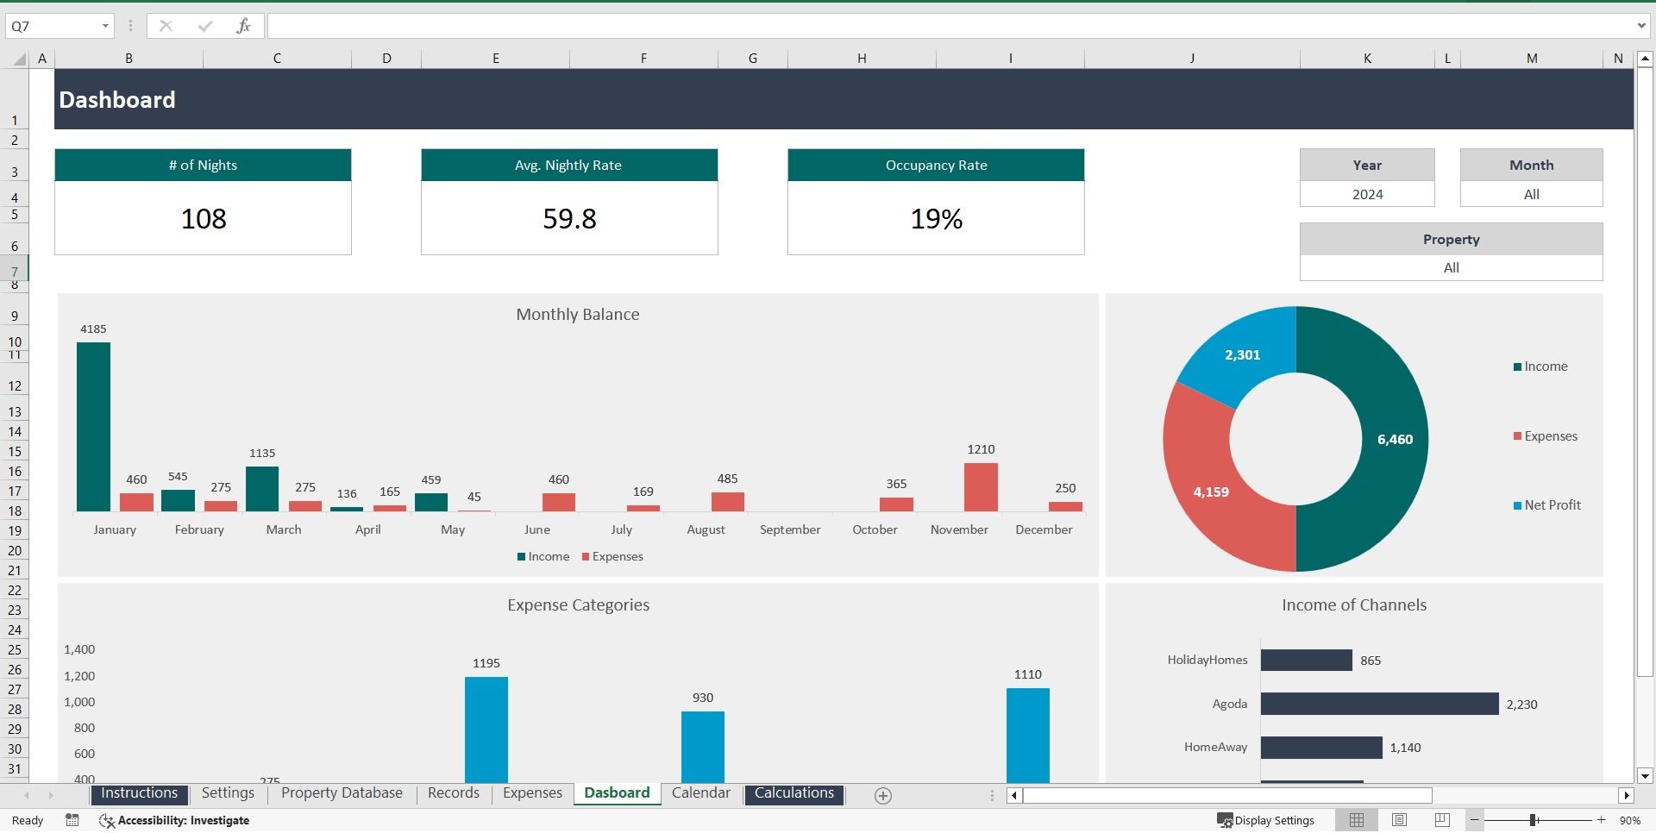The width and height of the screenshot is (1656, 833).
Task: Select the Year value 2024 cell
Action: (x=1367, y=194)
